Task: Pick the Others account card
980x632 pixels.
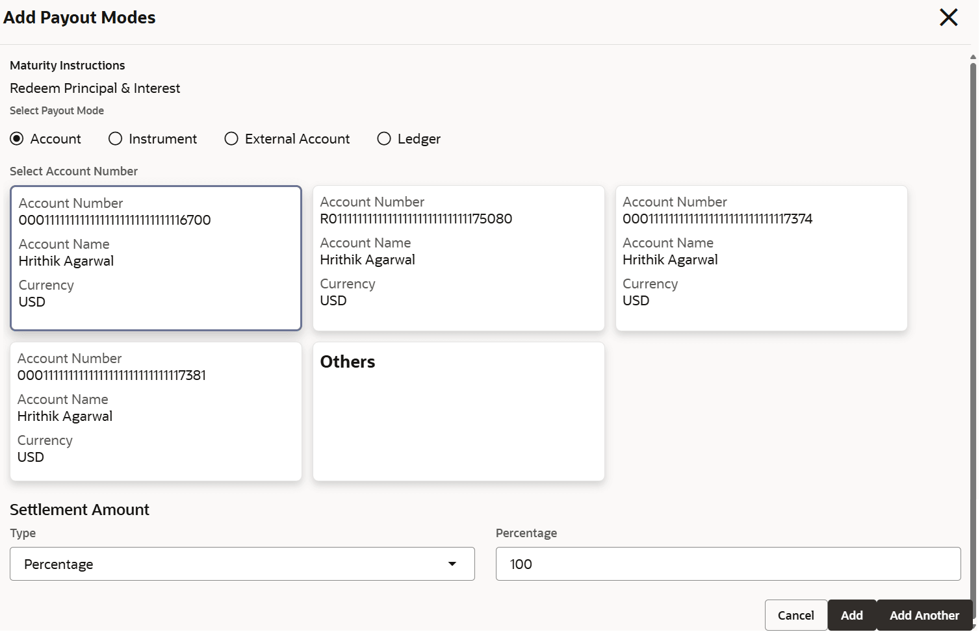Action: [x=459, y=412]
